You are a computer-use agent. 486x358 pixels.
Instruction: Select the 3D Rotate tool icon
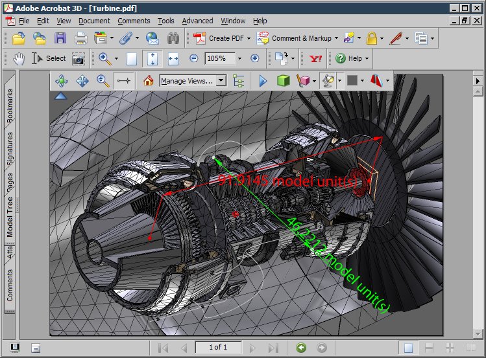tap(62, 81)
